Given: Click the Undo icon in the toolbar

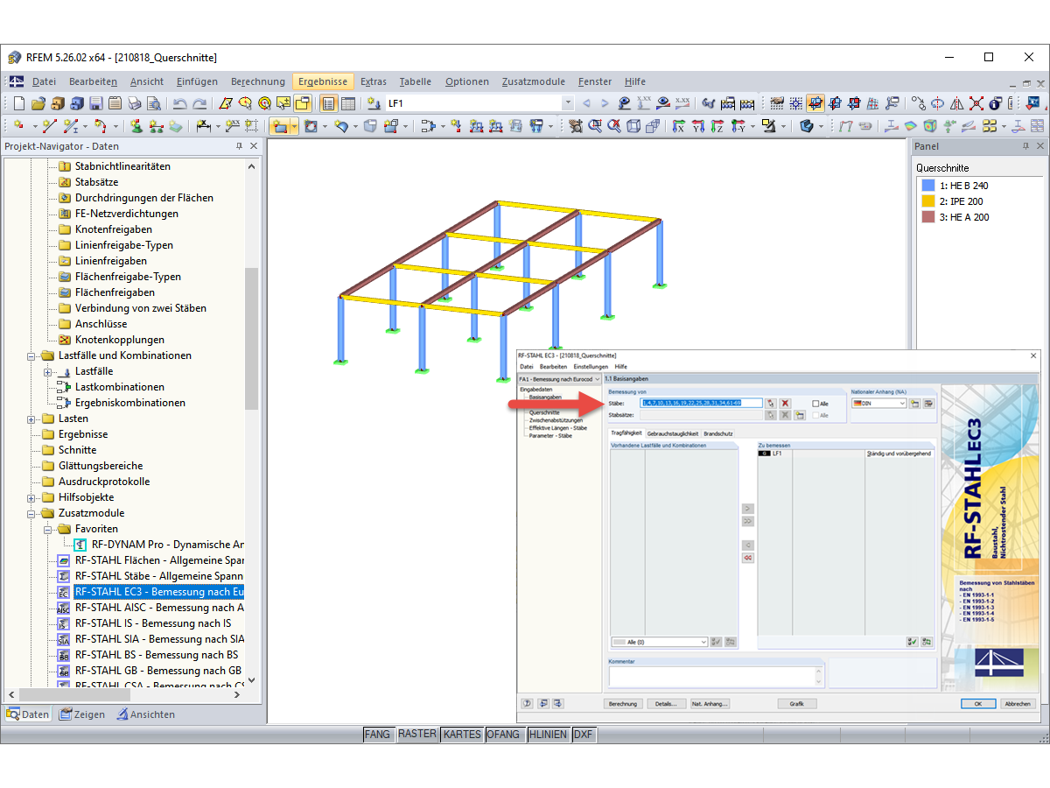Looking at the screenshot, I should [180, 102].
